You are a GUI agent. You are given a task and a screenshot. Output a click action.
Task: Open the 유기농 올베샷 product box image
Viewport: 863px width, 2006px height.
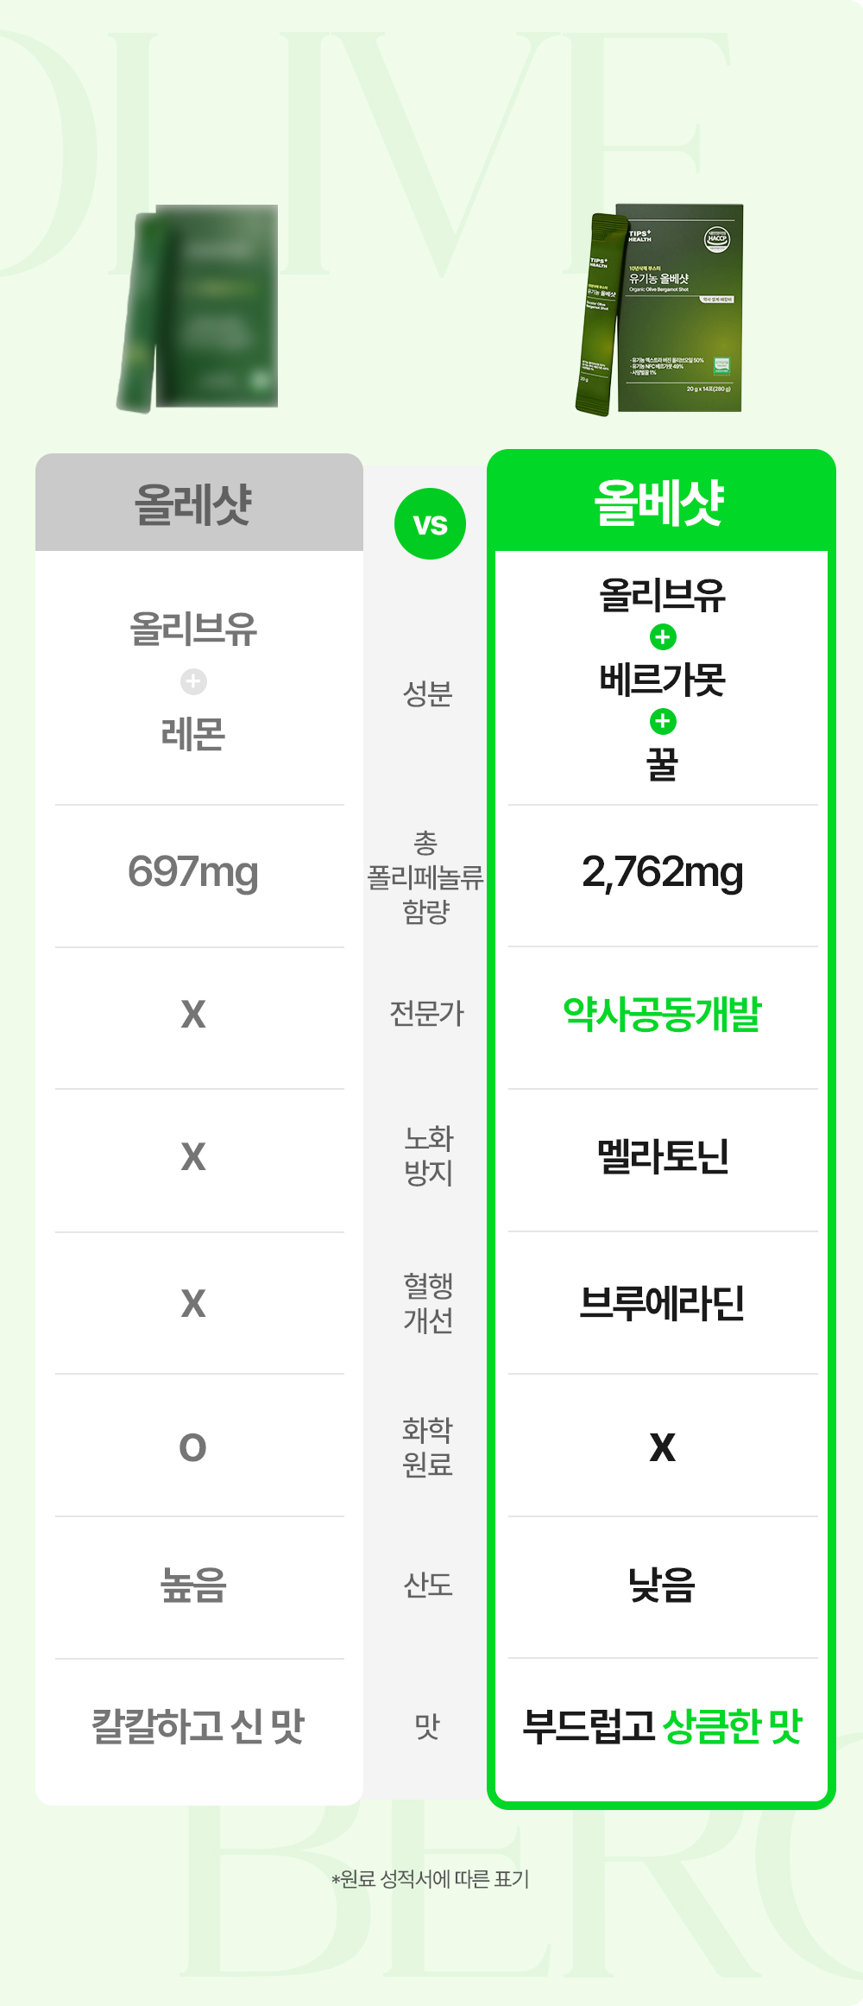click(661, 309)
